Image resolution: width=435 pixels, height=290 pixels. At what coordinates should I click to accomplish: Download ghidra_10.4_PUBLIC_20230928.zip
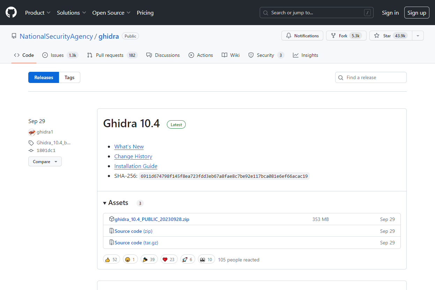152,219
